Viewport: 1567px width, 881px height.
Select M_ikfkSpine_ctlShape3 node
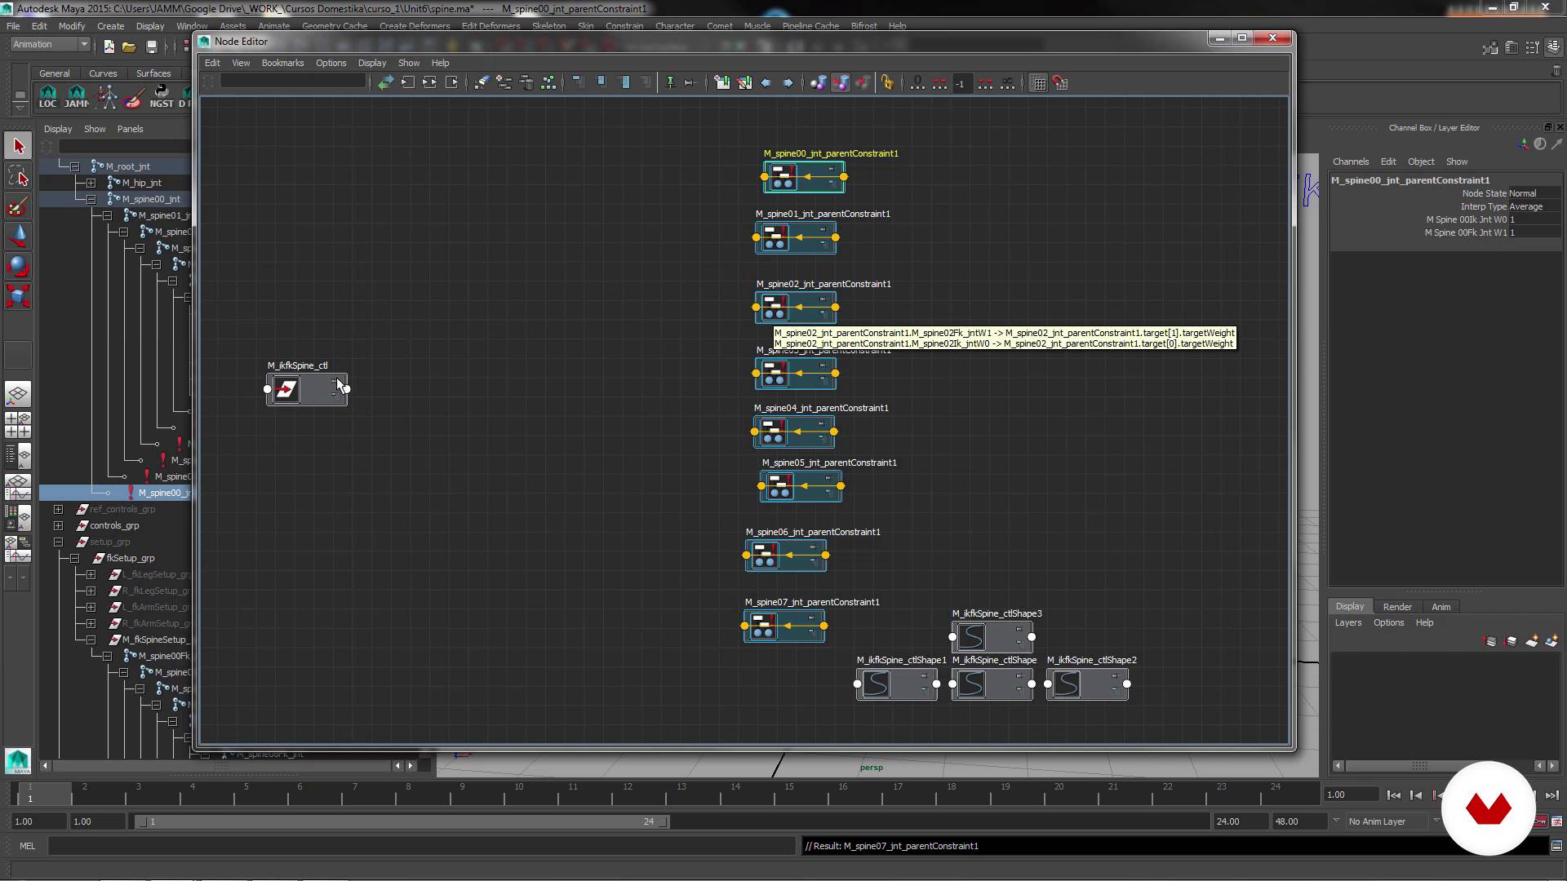click(992, 637)
